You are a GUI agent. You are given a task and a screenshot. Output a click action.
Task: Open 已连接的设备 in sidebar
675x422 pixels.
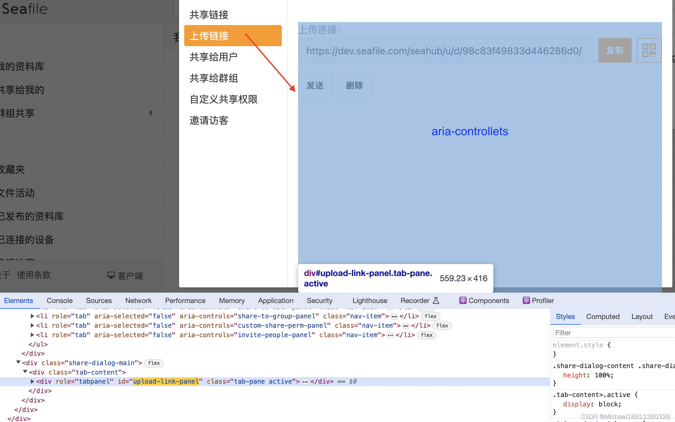click(x=27, y=240)
